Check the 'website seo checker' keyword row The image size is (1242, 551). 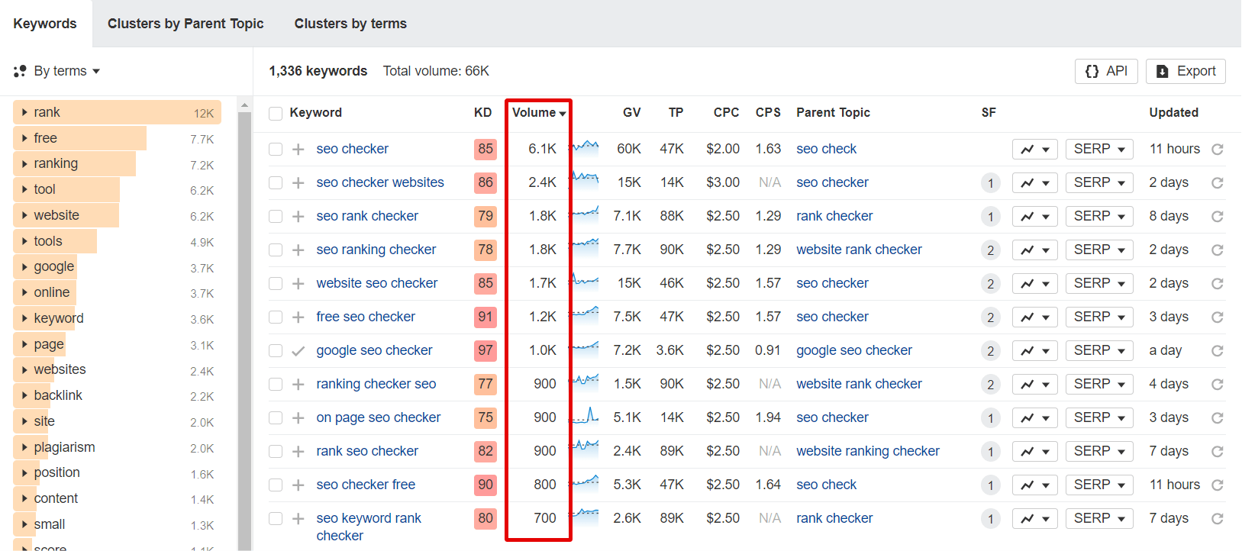point(276,284)
